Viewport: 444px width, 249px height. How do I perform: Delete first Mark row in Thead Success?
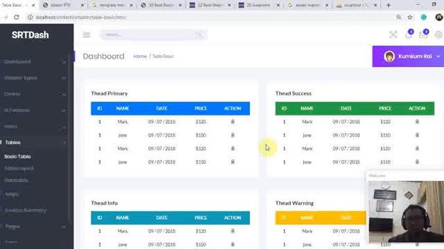tap(417, 122)
